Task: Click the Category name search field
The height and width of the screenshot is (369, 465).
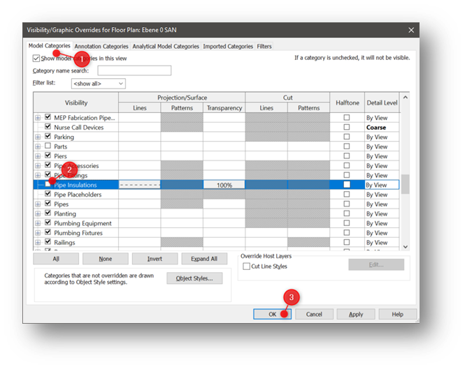Action: pyautogui.click(x=134, y=70)
